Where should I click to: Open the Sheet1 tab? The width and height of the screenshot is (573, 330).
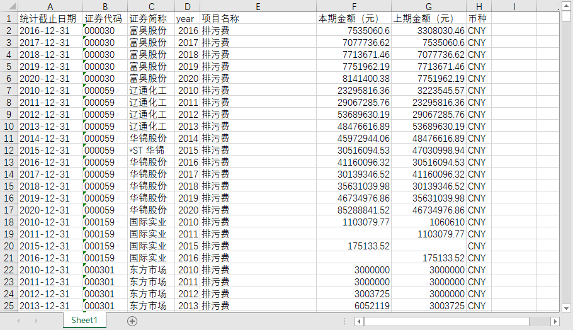pos(84,321)
